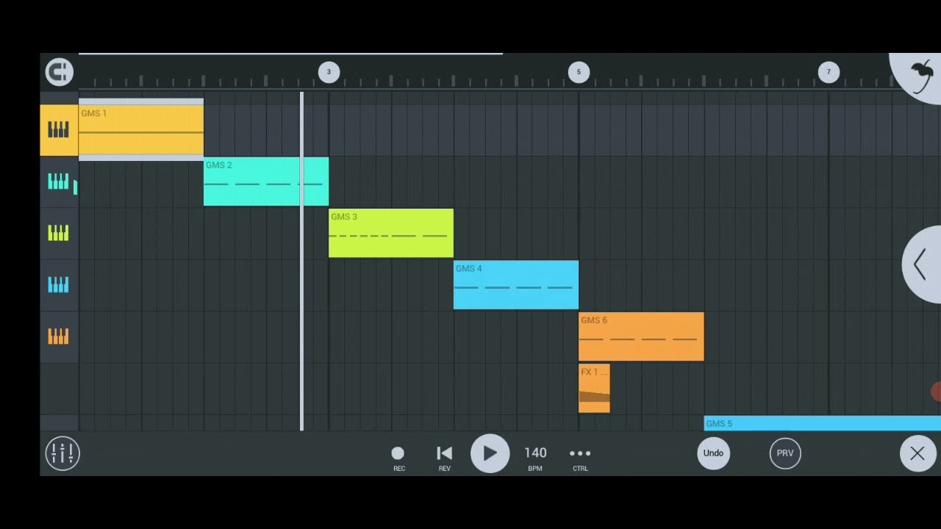The width and height of the screenshot is (941, 529).
Task: Click the PRV button
Action: (785, 453)
